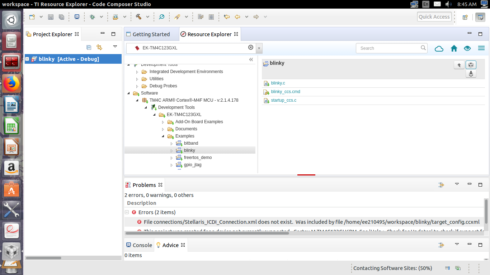Toggle Link with Editor in Project Explorer
Screen dimensions: 490x275
[x=99, y=47]
